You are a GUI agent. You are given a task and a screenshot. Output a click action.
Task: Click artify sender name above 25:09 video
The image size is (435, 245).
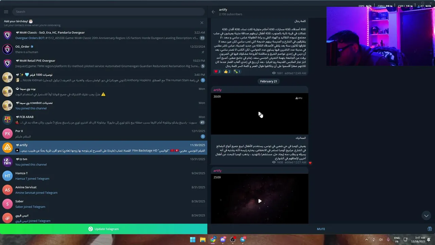click(217, 170)
